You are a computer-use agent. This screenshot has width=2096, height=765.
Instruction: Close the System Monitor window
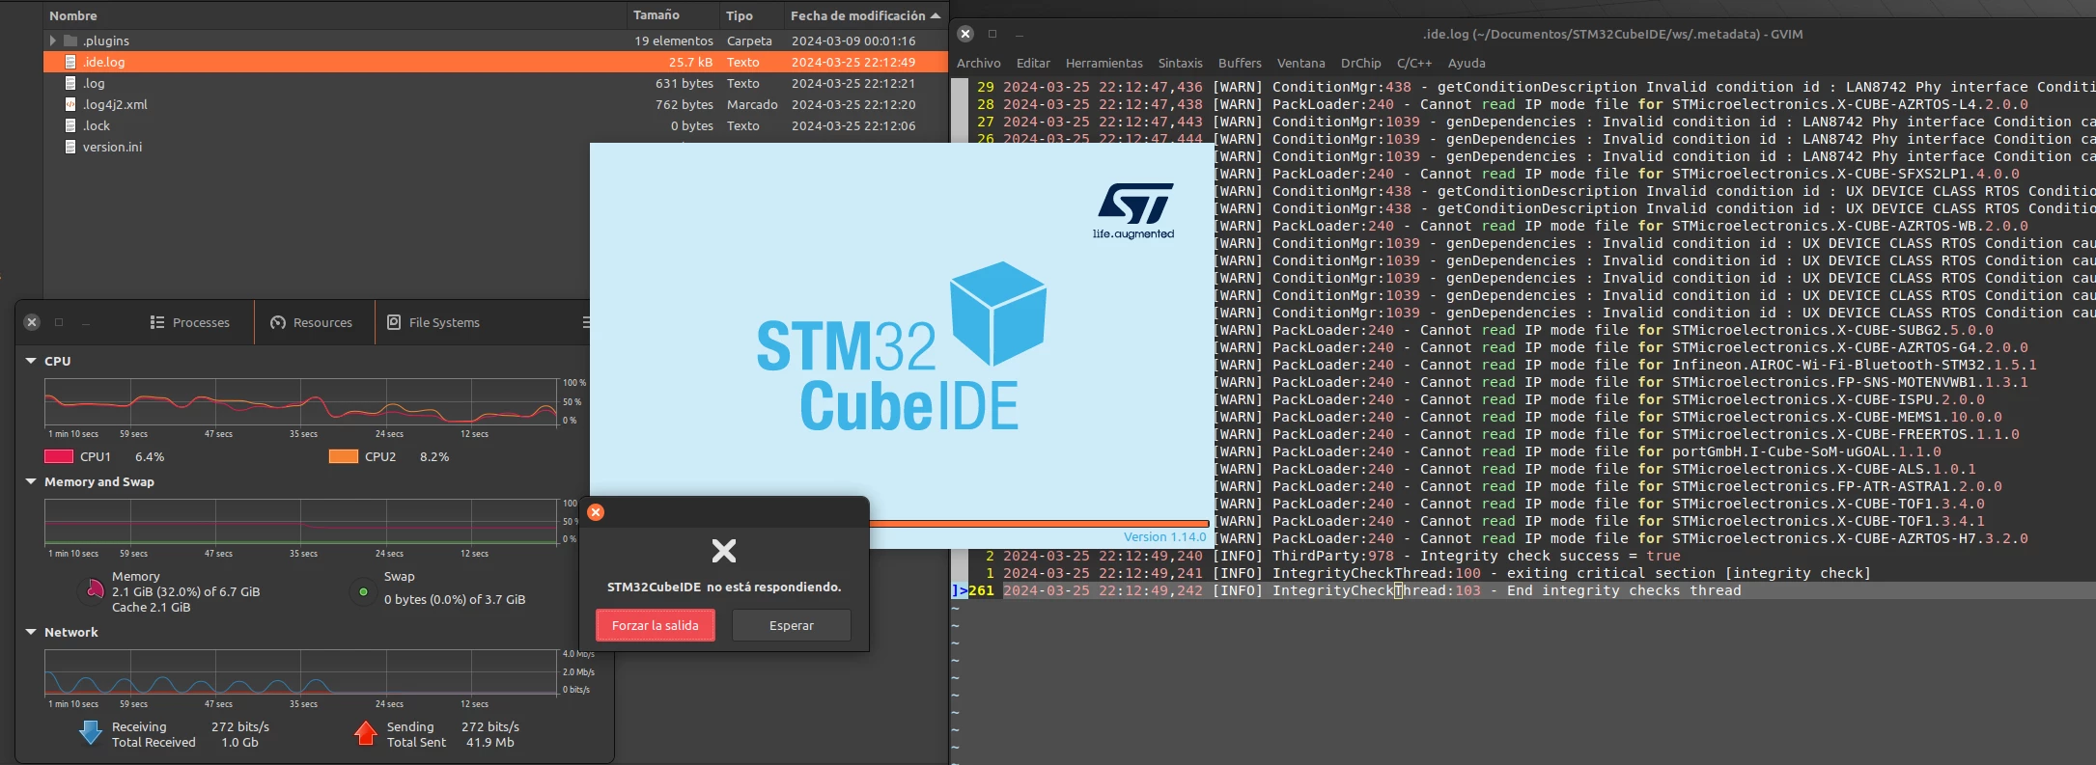point(32,322)
